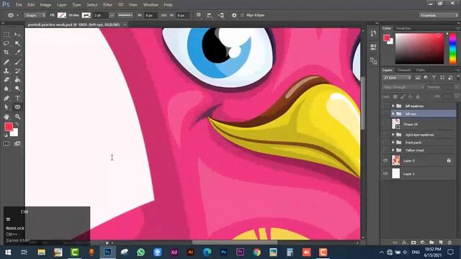Open the File menu

click(x=19, y=5)
